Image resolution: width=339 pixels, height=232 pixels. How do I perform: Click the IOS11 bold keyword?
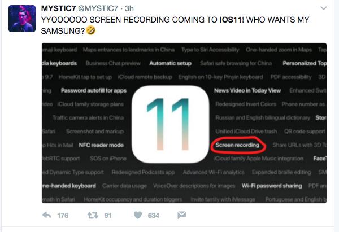coord(231,20)
